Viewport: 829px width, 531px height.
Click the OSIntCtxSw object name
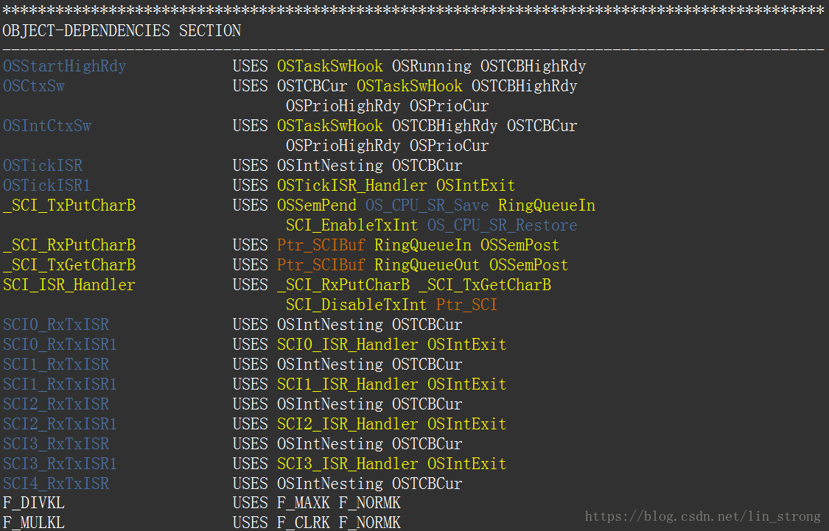click(x=47, y=126)
